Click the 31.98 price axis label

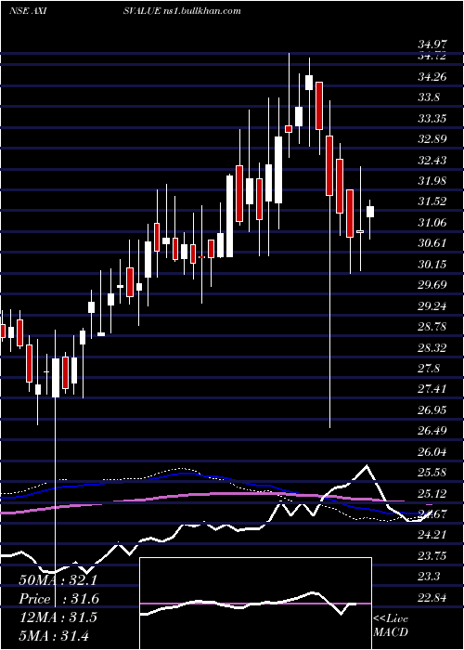pyautogui.click(x=432, y=181)
